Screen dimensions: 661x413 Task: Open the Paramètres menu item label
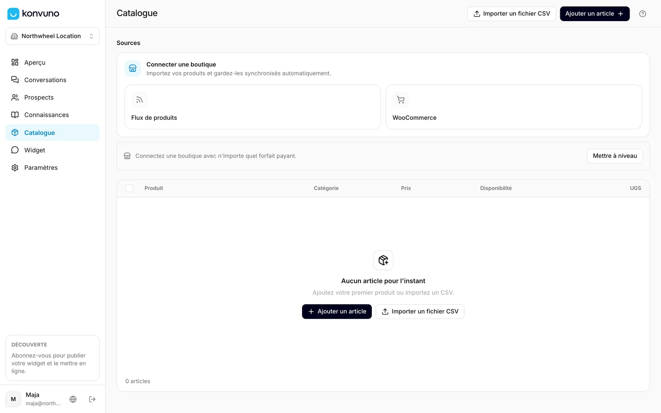click(41, 168)
